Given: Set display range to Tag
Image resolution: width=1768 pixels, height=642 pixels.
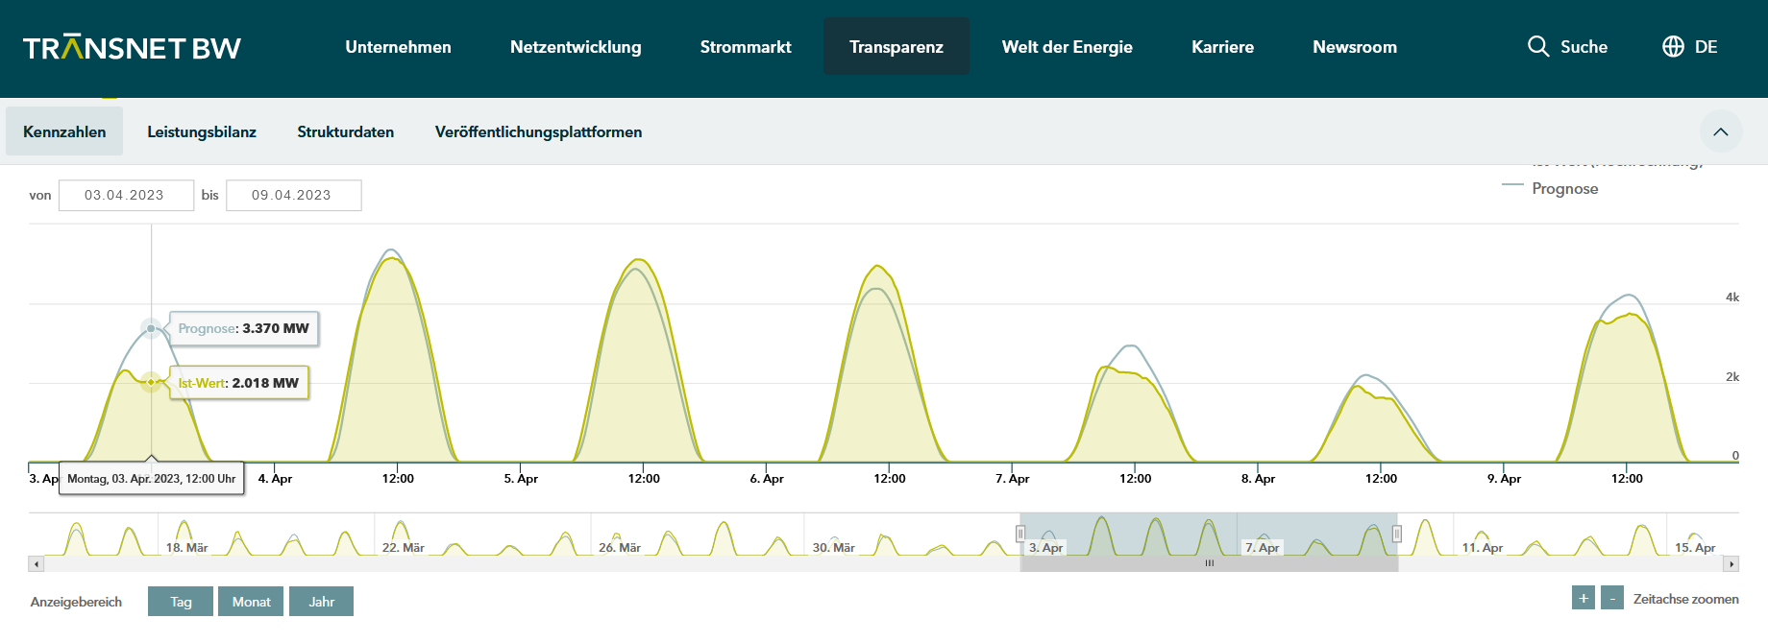Looking at the screenshot, I should (x=181, y=601).
